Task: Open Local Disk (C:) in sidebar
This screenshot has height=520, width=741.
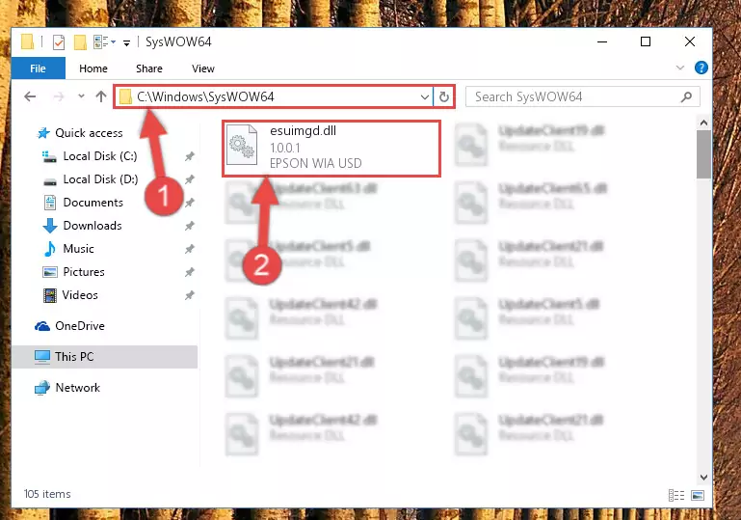Action: (99, 156)
